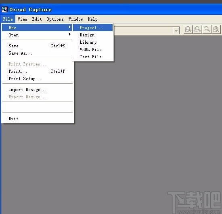Click the toolbar combo box field

coord(147,30)
